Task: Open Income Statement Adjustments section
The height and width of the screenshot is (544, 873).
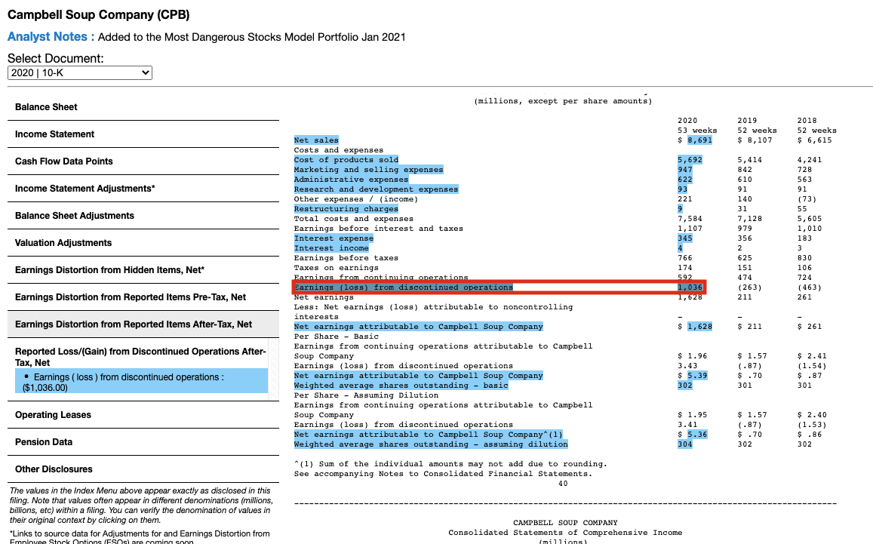Action: (85, 189)
